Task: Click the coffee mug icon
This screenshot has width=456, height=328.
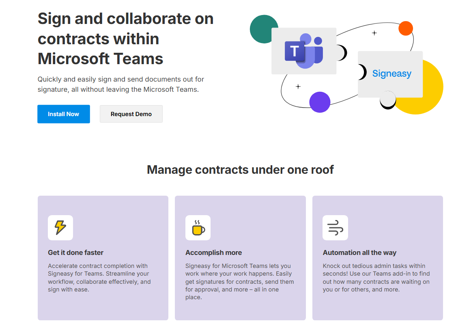Action: [x=198, y=228]
